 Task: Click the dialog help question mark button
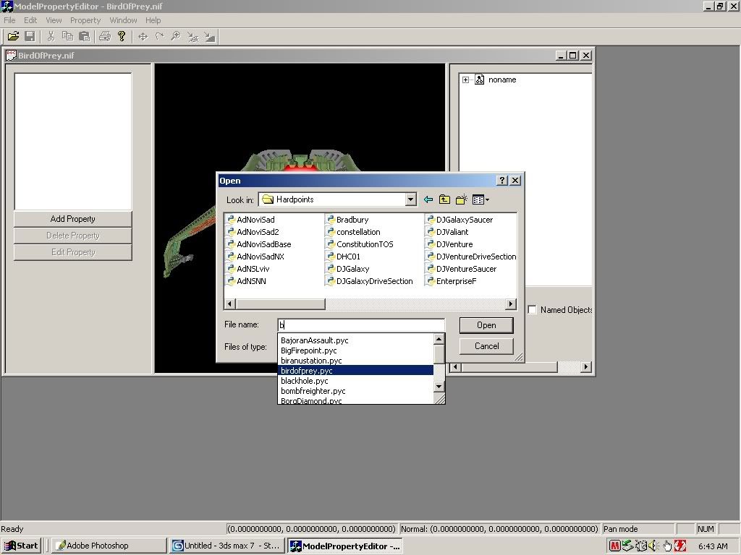click(502, 180)
